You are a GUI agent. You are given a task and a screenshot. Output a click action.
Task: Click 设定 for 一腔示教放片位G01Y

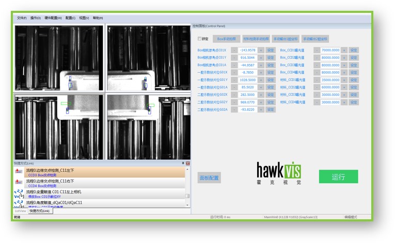point(271,80)
